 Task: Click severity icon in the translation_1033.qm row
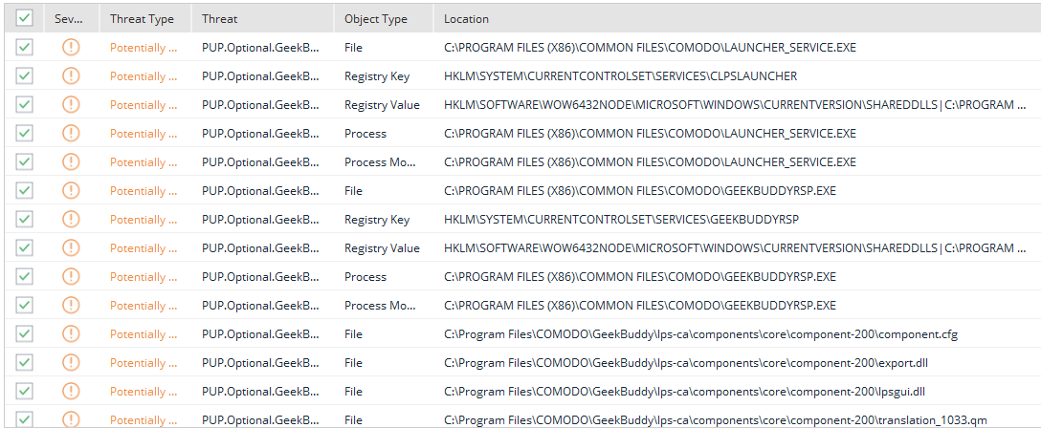[71, 419]
